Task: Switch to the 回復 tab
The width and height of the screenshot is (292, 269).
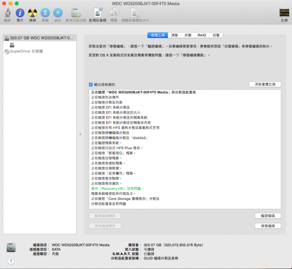Action: click(216, 35)
